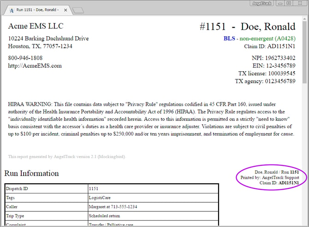Maximize the browser window
Image resolution: width=309 pixels, height=227 pixels.
click(289, 3)
